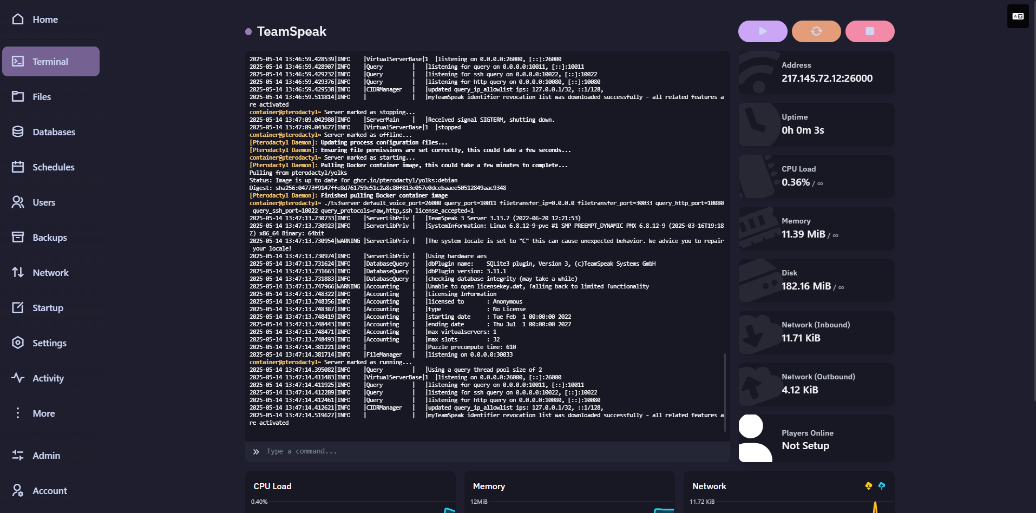Click the Admin sliders icon
Image resolution: width=1036 pixels, height=513 pixels.
pos(18,456)
